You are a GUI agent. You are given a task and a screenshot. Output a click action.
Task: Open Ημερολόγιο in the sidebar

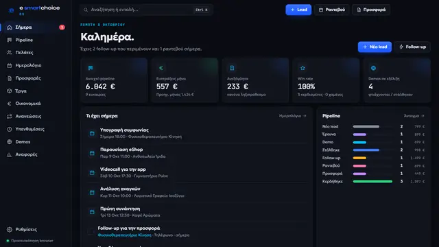tap(36, 66)
